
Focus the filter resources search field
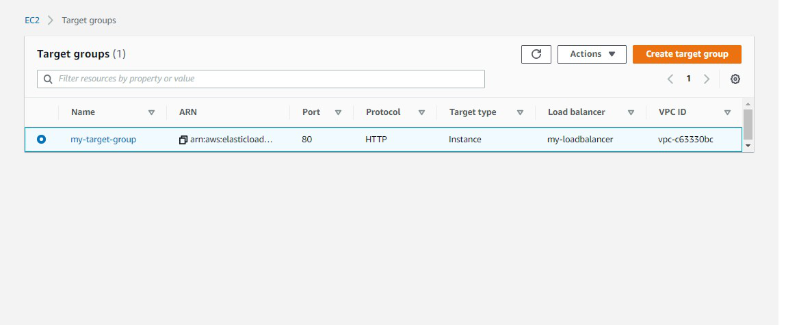(267, 79)
